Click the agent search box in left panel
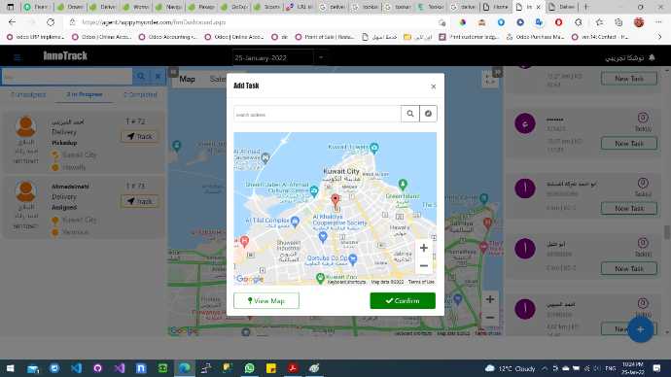This screenshot has height=377, width=671. click(67, 77)
